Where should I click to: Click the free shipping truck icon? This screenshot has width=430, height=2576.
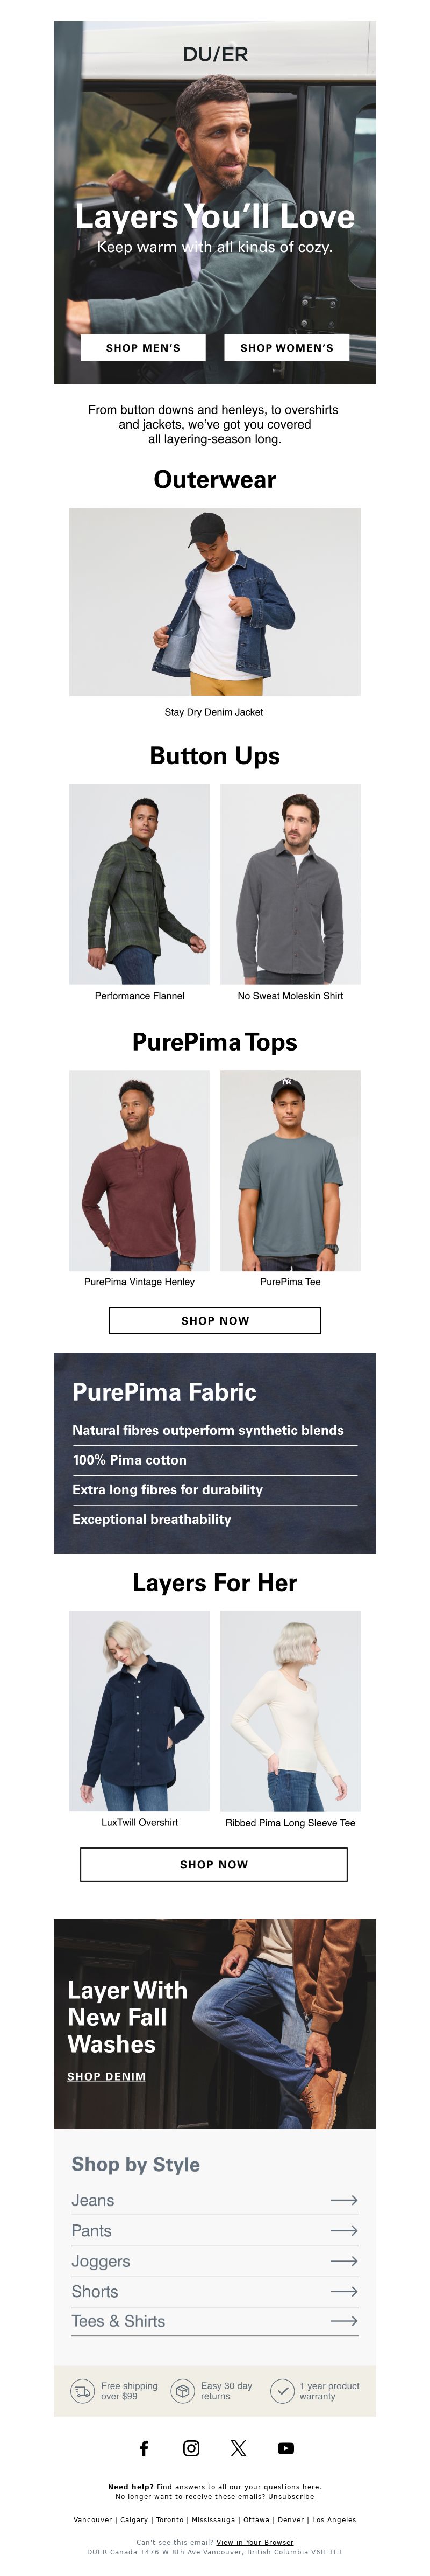82,2391
